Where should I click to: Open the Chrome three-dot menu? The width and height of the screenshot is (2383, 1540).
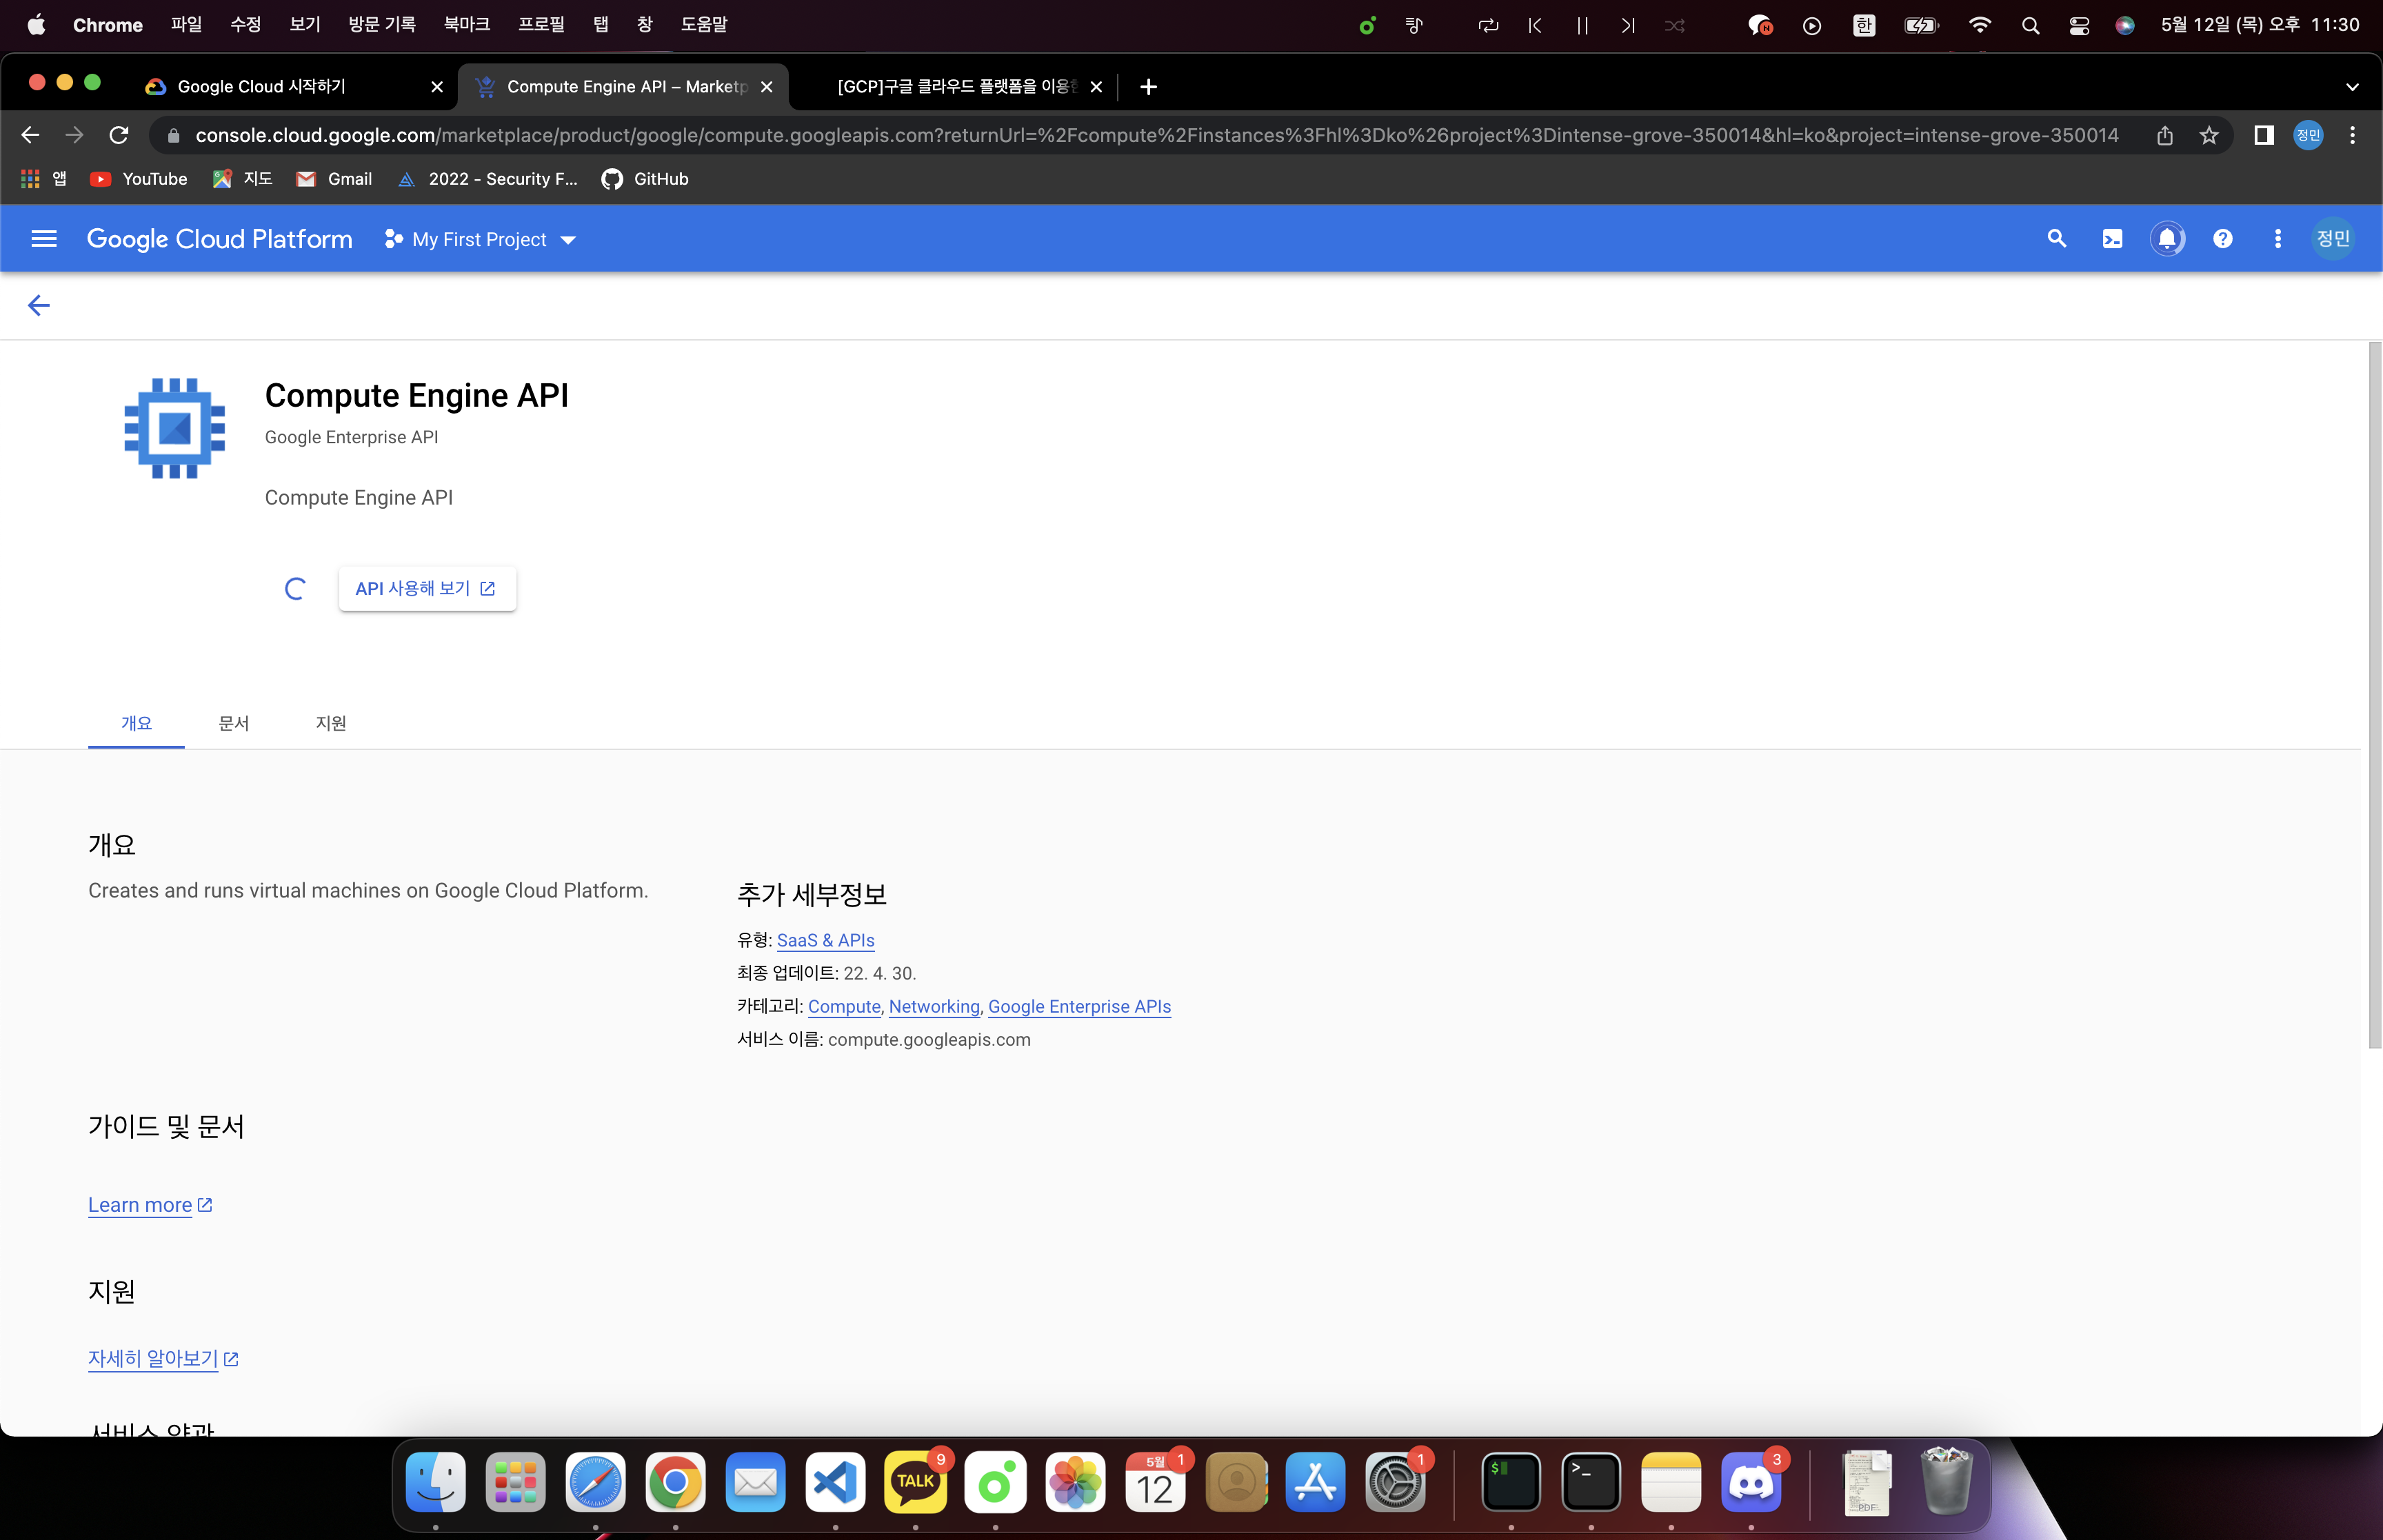click(2352, 135)
